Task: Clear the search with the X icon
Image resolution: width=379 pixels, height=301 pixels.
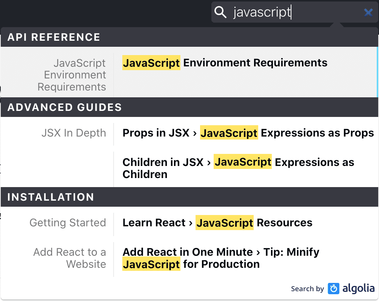Action: click(368, 12)
